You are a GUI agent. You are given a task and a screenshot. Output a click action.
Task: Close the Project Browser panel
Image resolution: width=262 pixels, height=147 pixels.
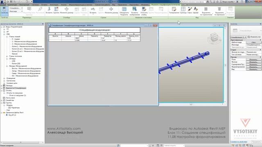(43, 24)
